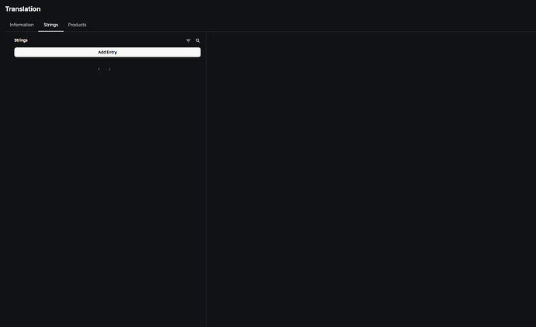Go to previous page with left chevron
Screen dimensions: 536x327
[99, 69]
